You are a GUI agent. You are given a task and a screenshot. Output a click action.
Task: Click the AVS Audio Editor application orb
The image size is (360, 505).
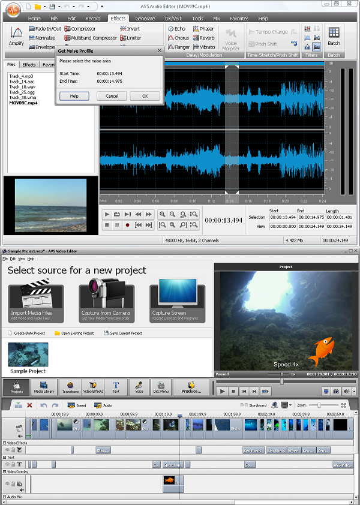13,10
